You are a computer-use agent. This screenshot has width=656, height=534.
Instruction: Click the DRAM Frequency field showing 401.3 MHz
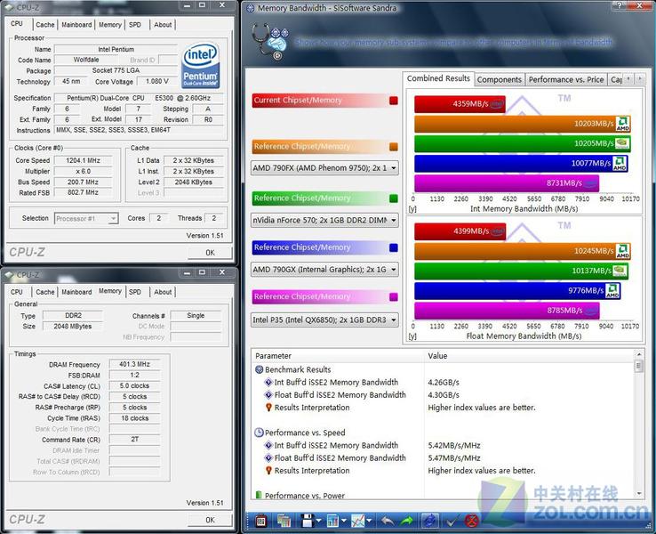(x=135, y=364)
